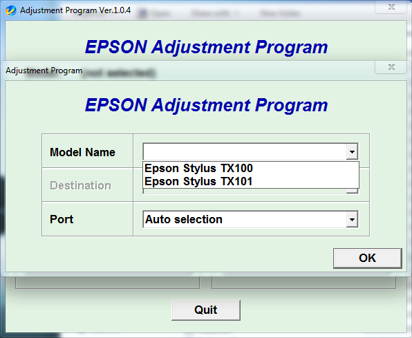Choose Epson Stylus TX101 in the dropdown
This screenshot has height=338, width=412.
(x=251, y=181)
